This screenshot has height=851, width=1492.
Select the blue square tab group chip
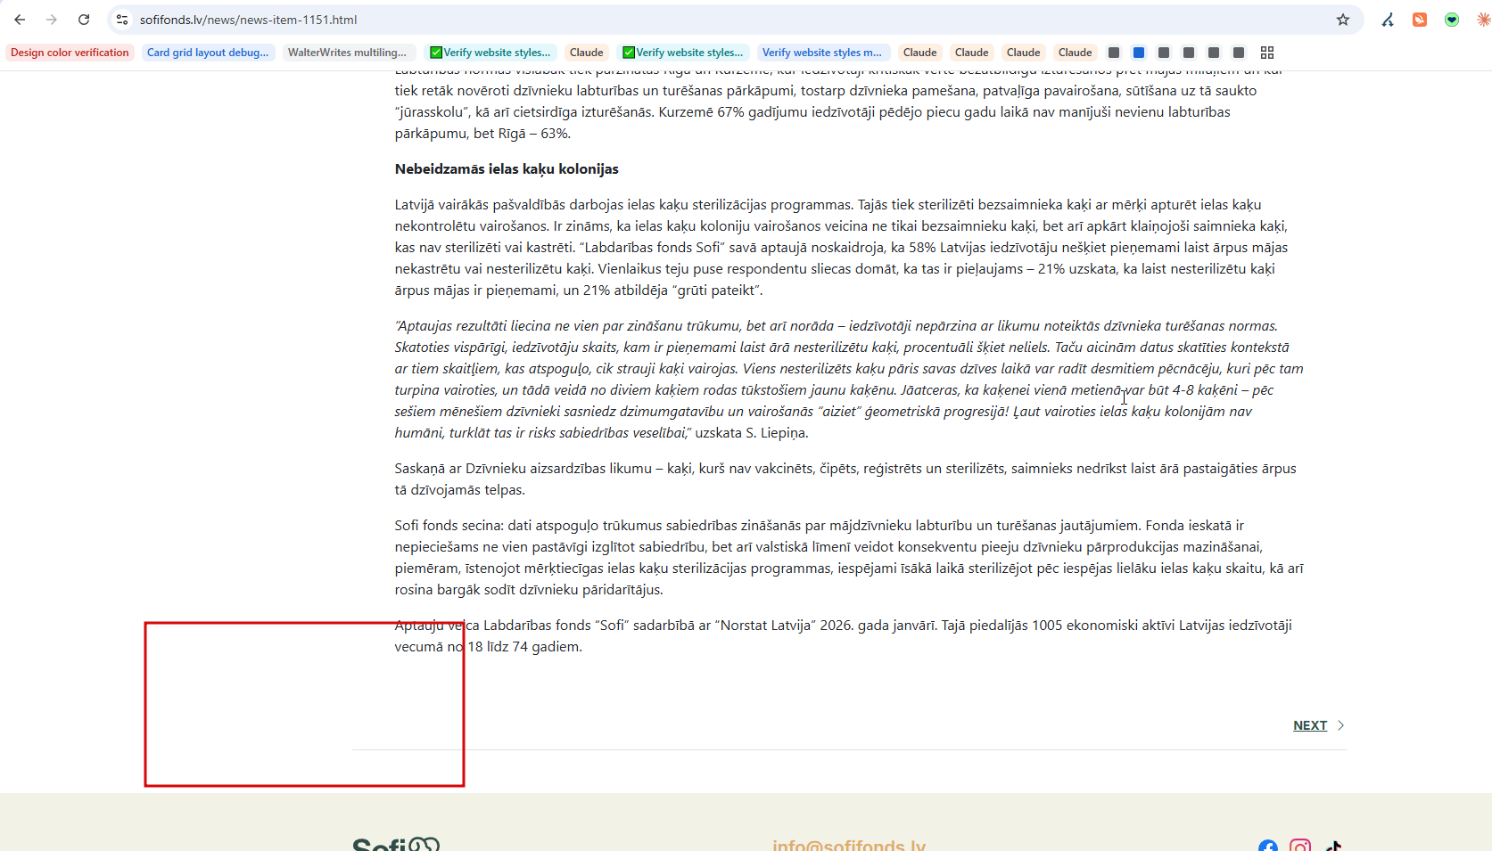(1139, 53)
